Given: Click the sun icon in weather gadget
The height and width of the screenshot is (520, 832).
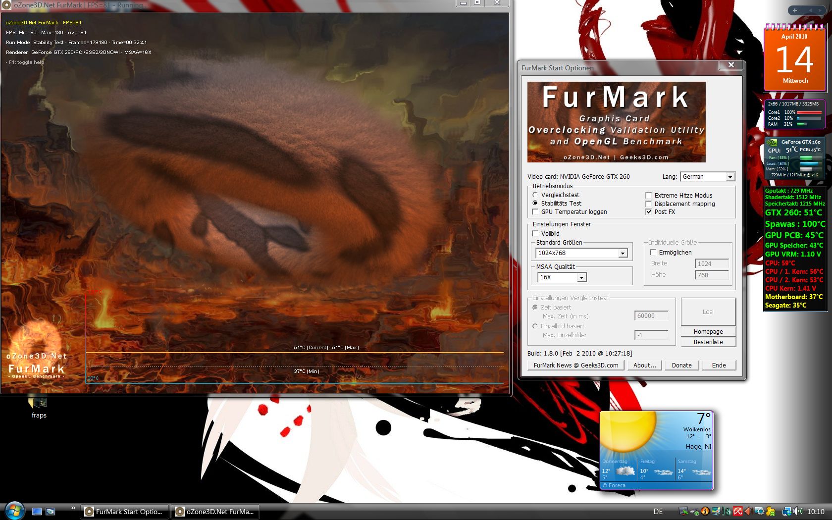Looking at the screenshot, I should (x=629, y=431).
